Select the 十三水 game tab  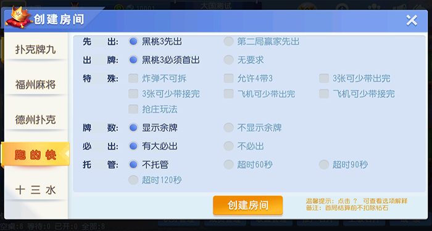(36, 190)
